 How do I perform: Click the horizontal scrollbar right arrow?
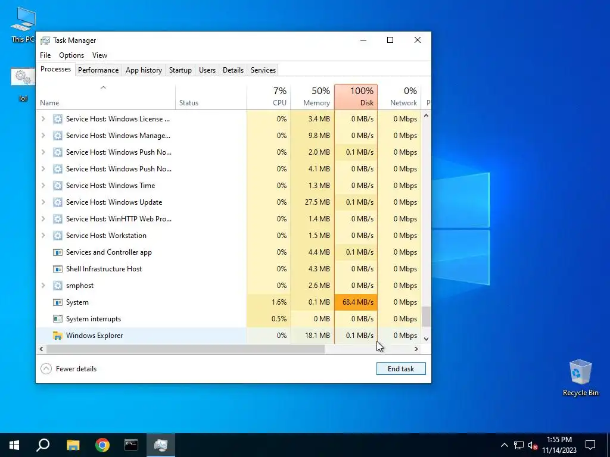coord(416,349)
